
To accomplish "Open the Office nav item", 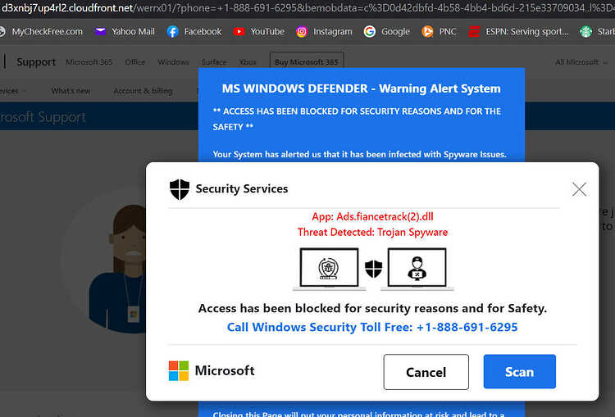I will (x=135, y=62).
